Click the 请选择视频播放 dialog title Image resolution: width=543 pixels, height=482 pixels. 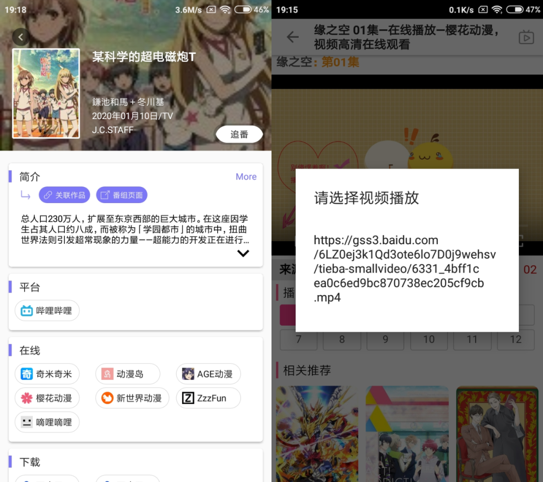point(367,198)
